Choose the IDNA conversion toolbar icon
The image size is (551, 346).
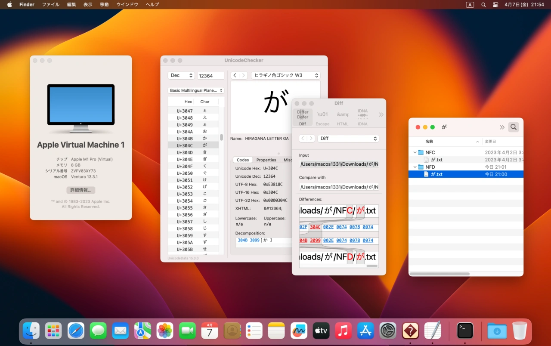(362, 117)
